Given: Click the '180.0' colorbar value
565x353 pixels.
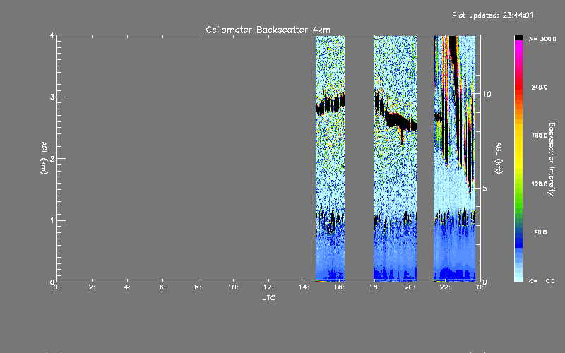Looking at the screenshot, I should click(540, 136).
